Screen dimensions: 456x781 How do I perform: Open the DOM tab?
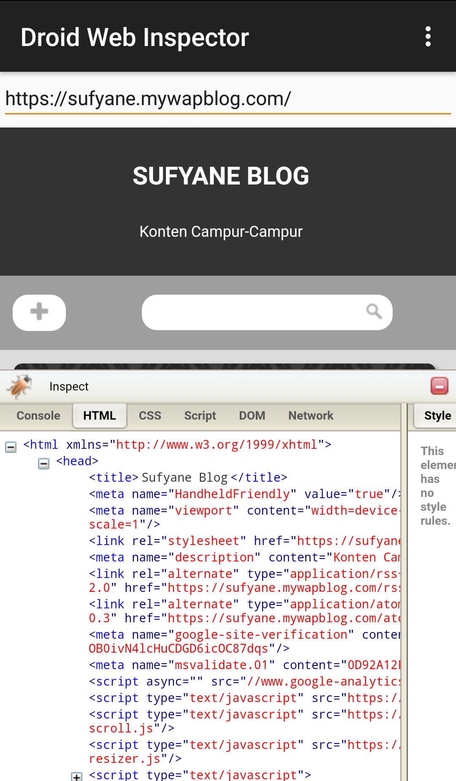(252, 415)
